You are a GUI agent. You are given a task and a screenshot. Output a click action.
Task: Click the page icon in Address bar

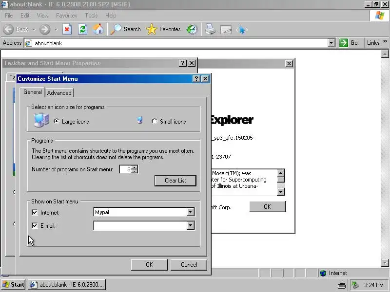pyautogui.click(x=28, y=43)
